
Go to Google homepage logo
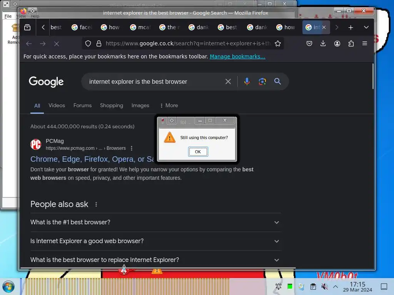pos(46,82)
